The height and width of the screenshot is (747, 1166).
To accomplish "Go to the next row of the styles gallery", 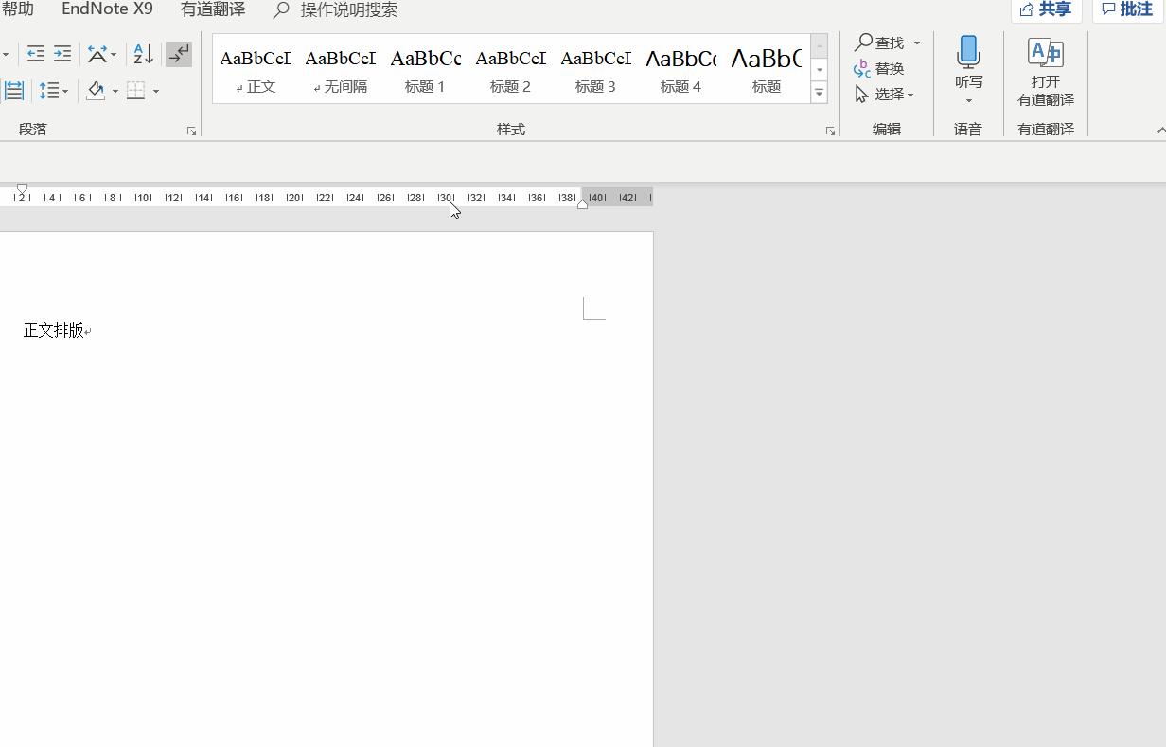I will click(820, 69).
